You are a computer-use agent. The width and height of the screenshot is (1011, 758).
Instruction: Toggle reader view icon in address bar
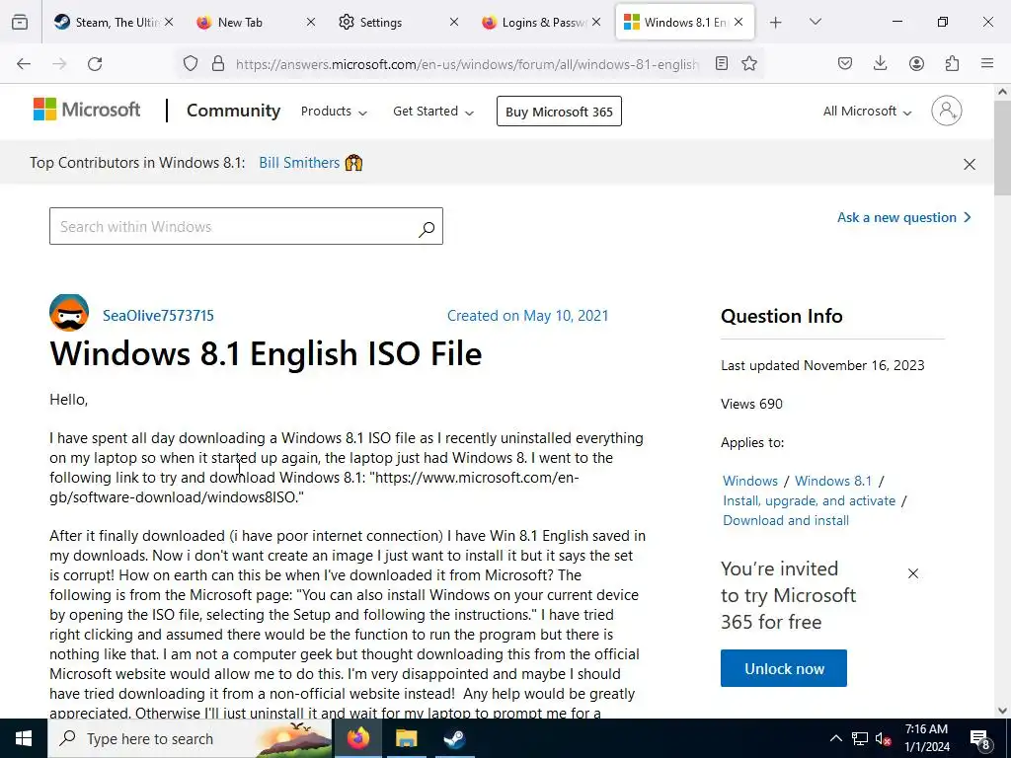722,63
